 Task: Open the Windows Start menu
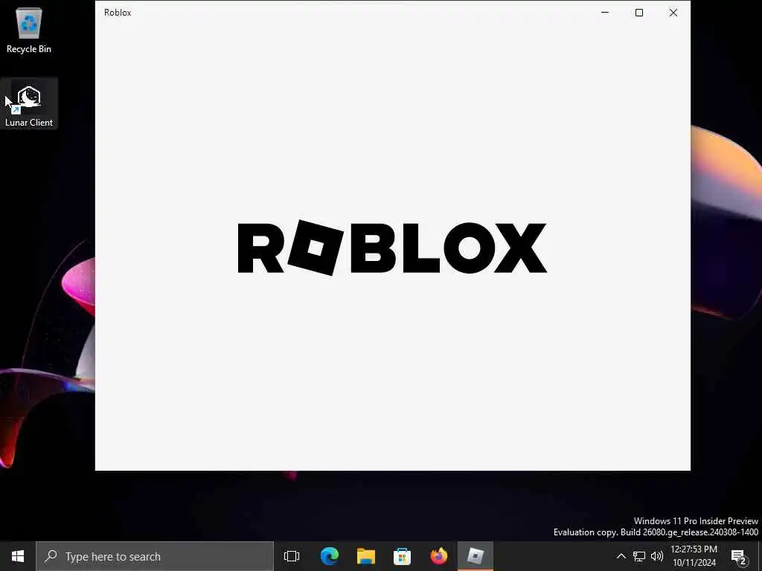coord(18,556)
